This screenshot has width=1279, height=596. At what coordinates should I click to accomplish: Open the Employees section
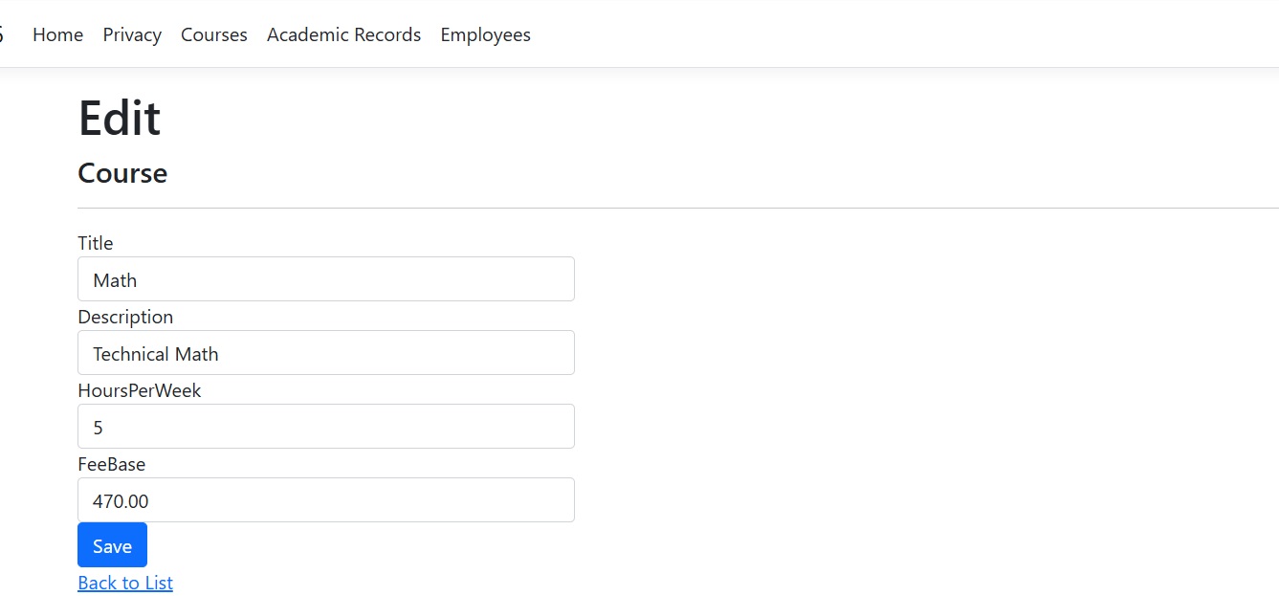point(485,34)
